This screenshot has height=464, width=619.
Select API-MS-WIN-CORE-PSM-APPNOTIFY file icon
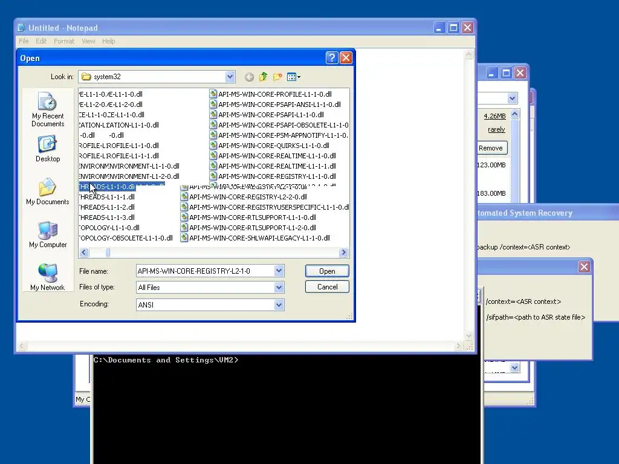[x=213, y=135]
